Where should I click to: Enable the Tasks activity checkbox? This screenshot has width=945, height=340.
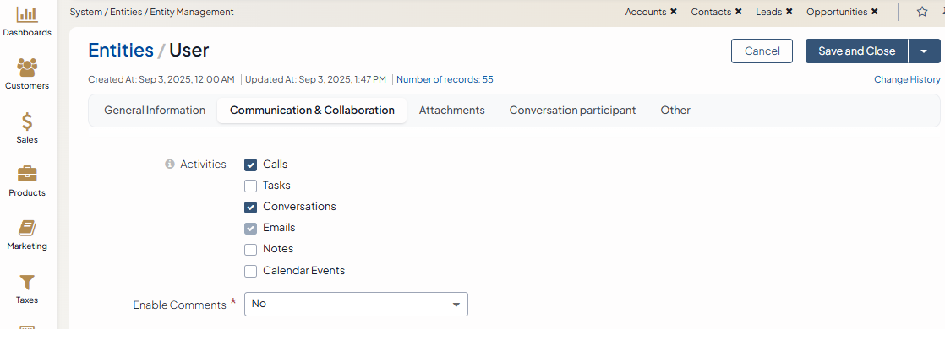tap(251, 186)
